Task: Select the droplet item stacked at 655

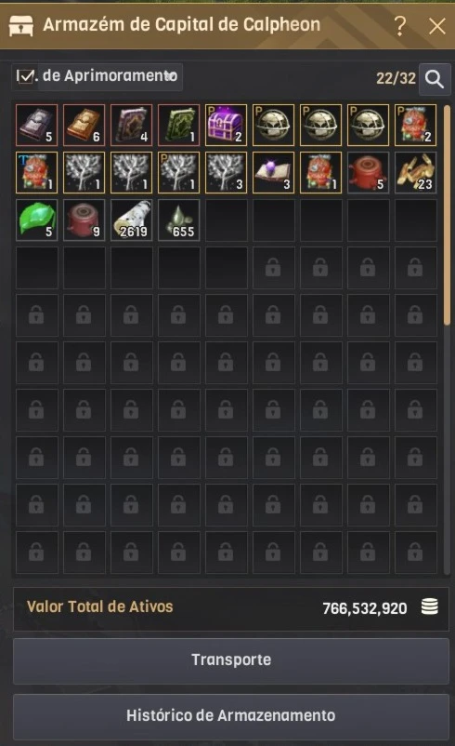Action: pyautogui.click(x=178, y=220)
